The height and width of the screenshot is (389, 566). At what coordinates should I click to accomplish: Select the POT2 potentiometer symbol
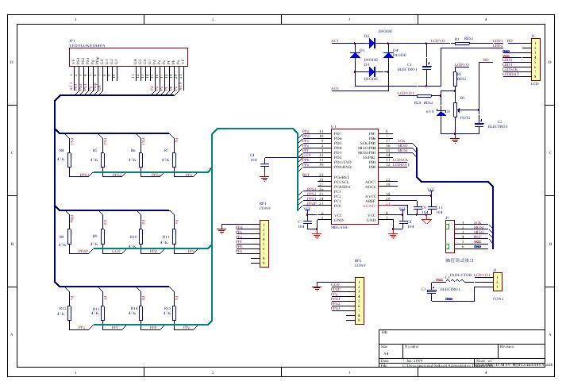456,110
